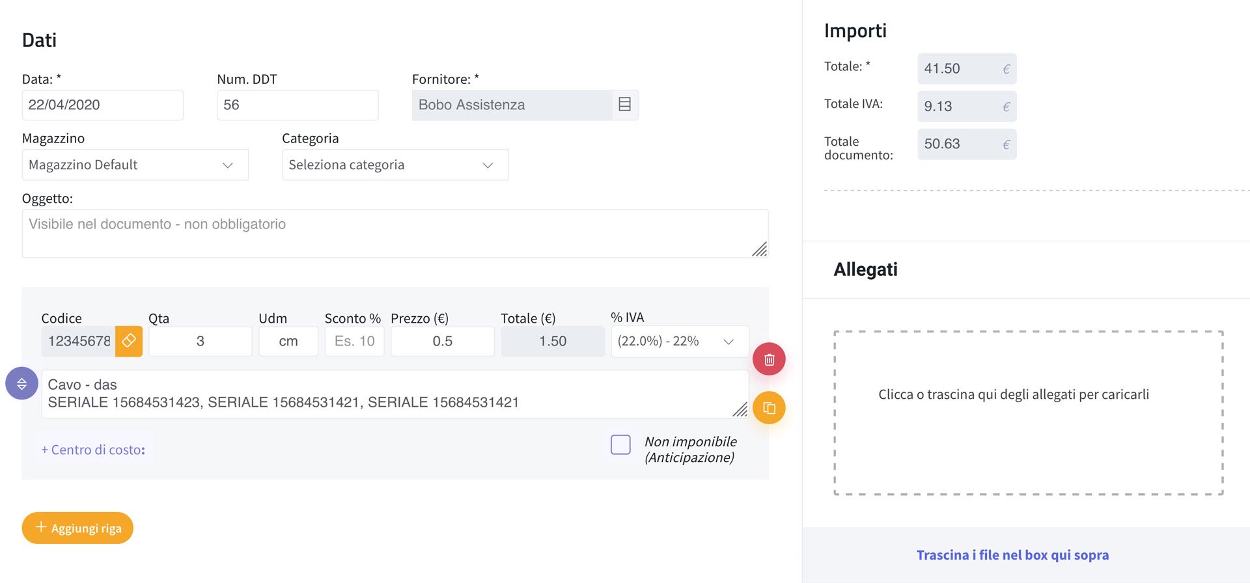The width and height of the screenshot is (1250, 583).
Task: Click the orange barcode tag icon beside Codice
Action: click(x=129, y=341)
